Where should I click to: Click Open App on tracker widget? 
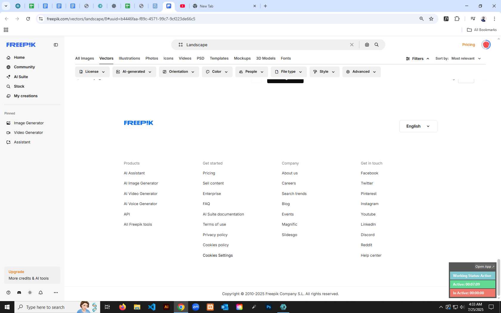pyautogui.click(x=485, y=266)
